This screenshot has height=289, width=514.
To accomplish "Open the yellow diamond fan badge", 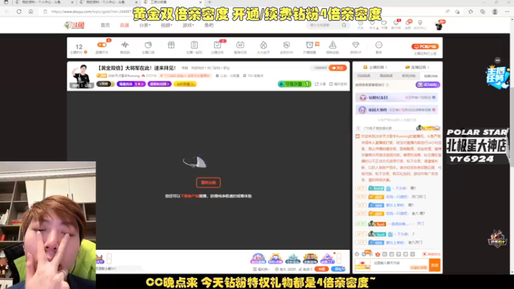I will point(185,84).
